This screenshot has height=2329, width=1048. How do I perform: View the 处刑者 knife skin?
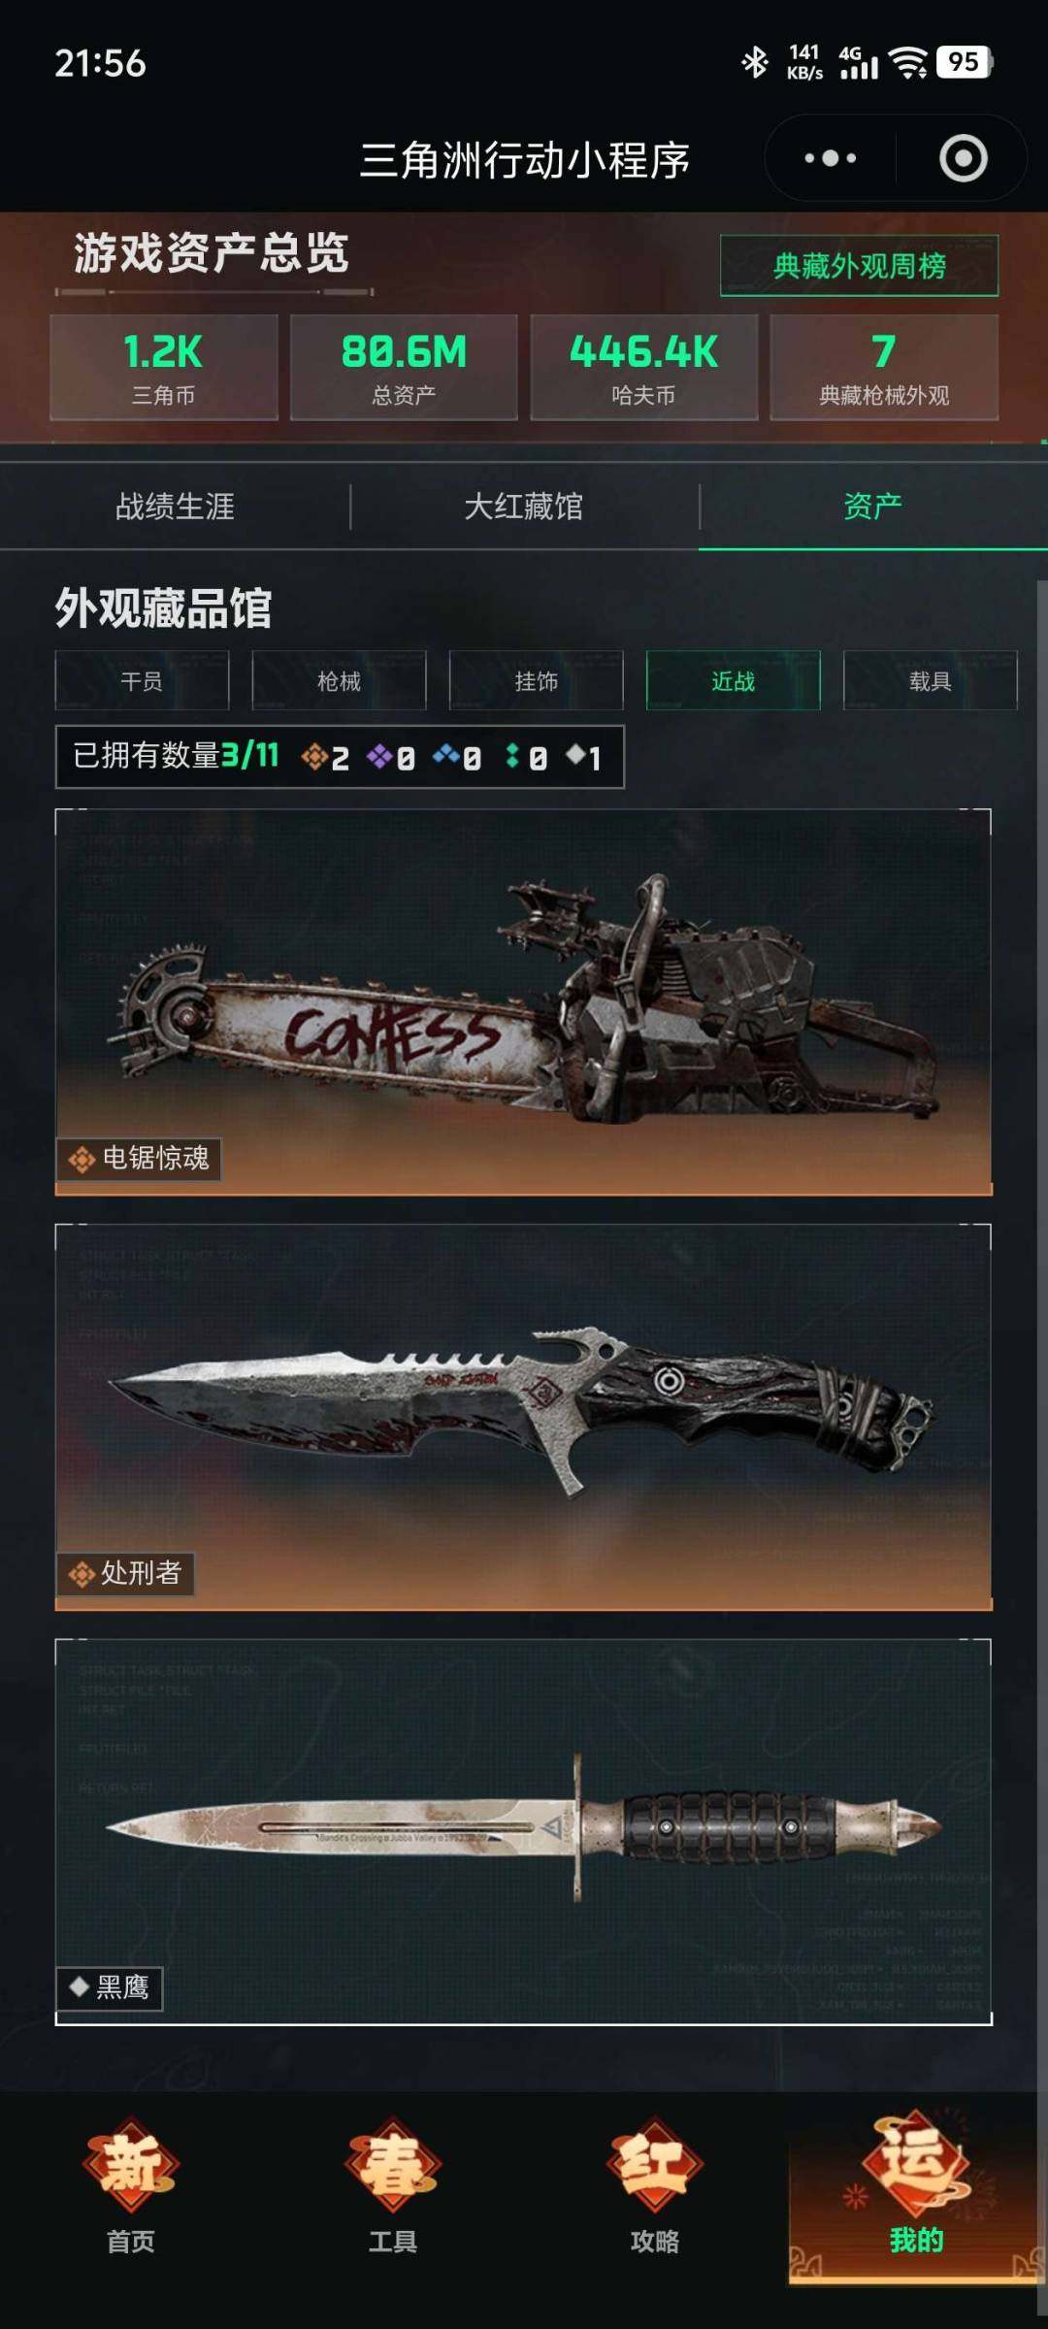524,1417
